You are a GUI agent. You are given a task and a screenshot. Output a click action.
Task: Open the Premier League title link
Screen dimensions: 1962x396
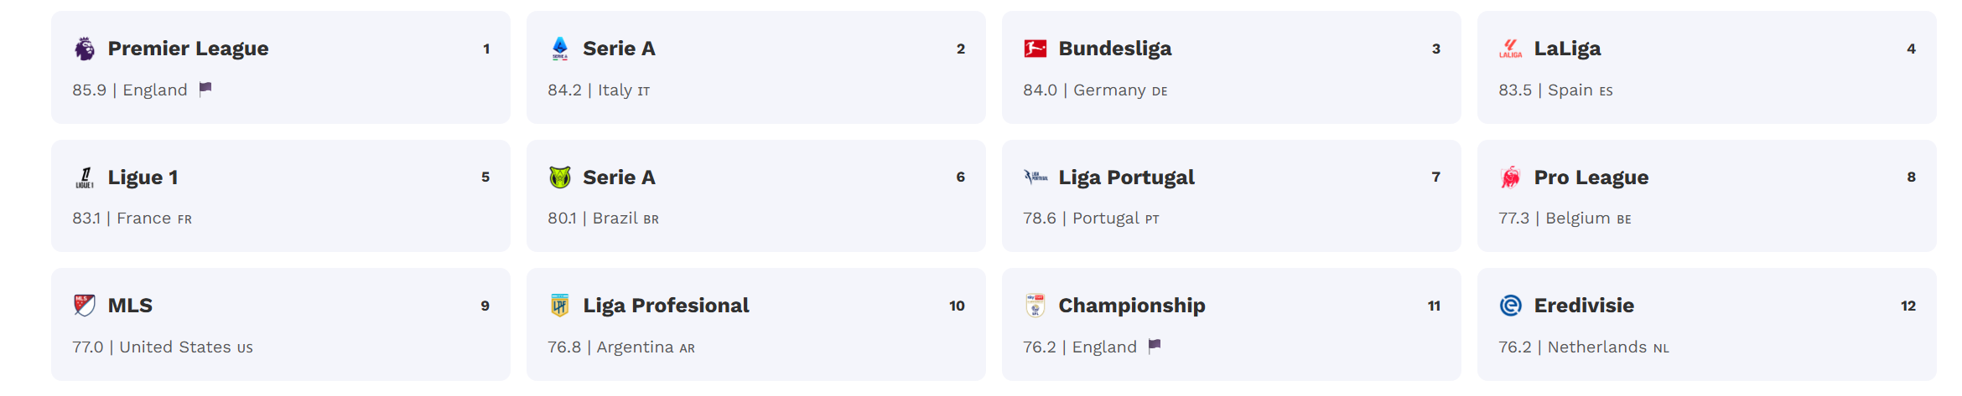[x=188, y=49]
